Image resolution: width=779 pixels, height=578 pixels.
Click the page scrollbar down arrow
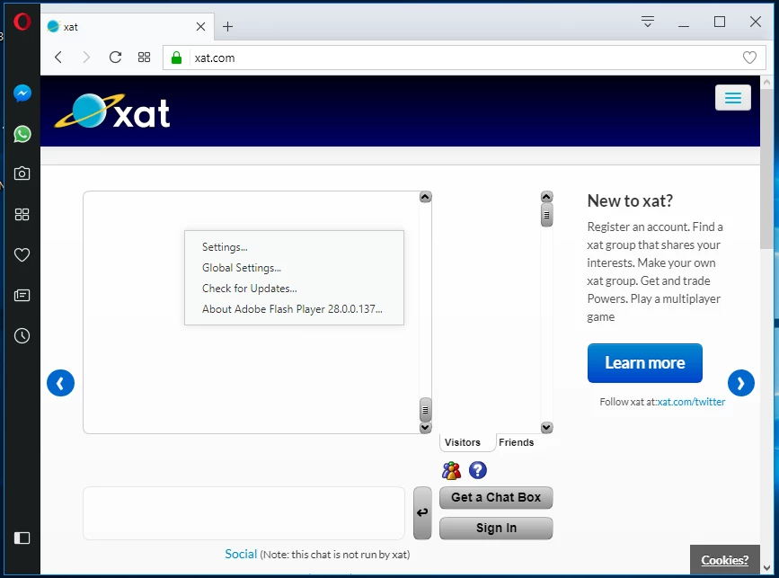tap(766, 567)
